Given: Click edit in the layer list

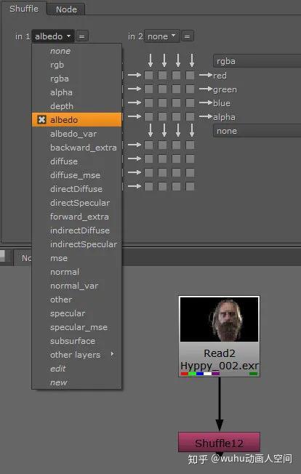Looking at the screenshot, I should (x=77, y=369).
